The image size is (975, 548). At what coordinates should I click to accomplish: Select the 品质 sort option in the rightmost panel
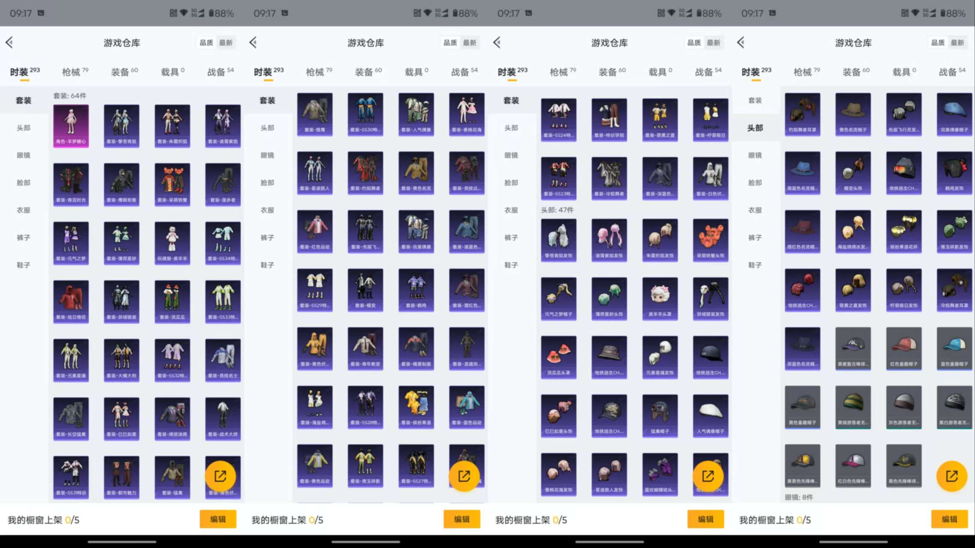point(938,42)
